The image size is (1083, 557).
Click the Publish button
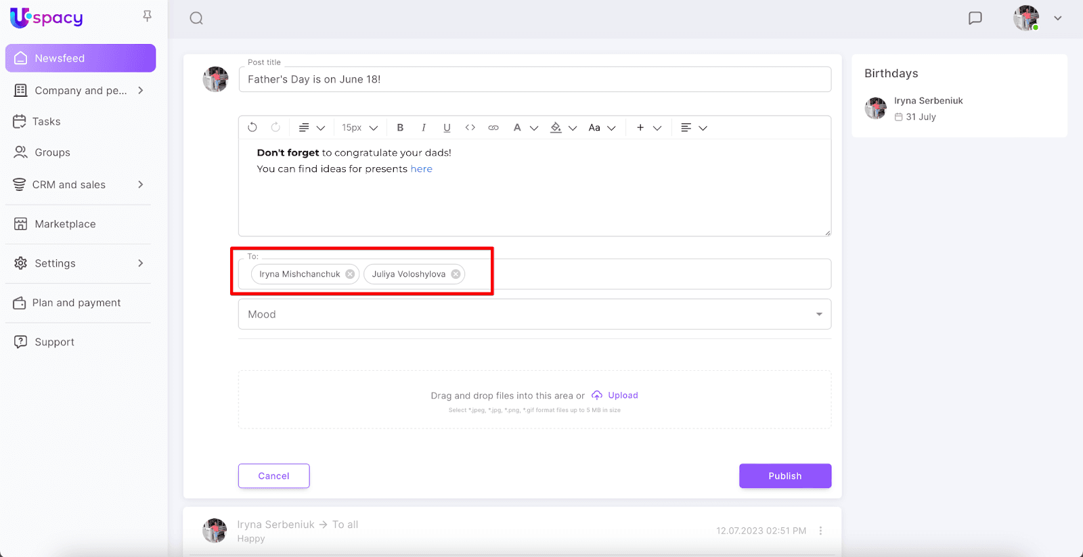[x=784, y=476]
